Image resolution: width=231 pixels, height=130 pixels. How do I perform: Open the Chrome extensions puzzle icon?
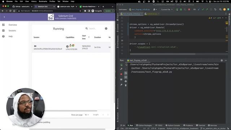[85, 11]
